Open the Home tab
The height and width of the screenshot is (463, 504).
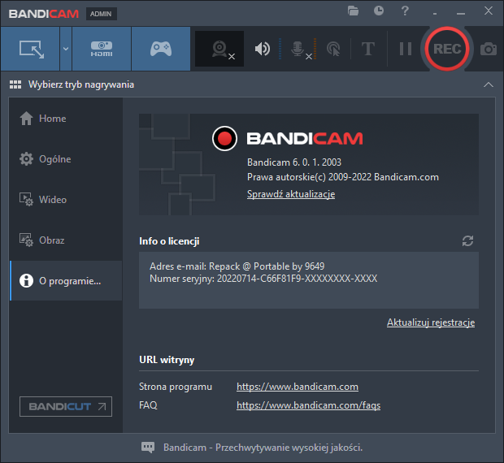coord(66,119)
